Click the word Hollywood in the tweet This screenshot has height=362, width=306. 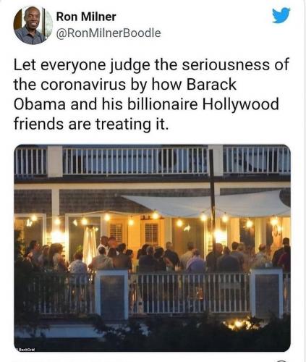point(240,104)
